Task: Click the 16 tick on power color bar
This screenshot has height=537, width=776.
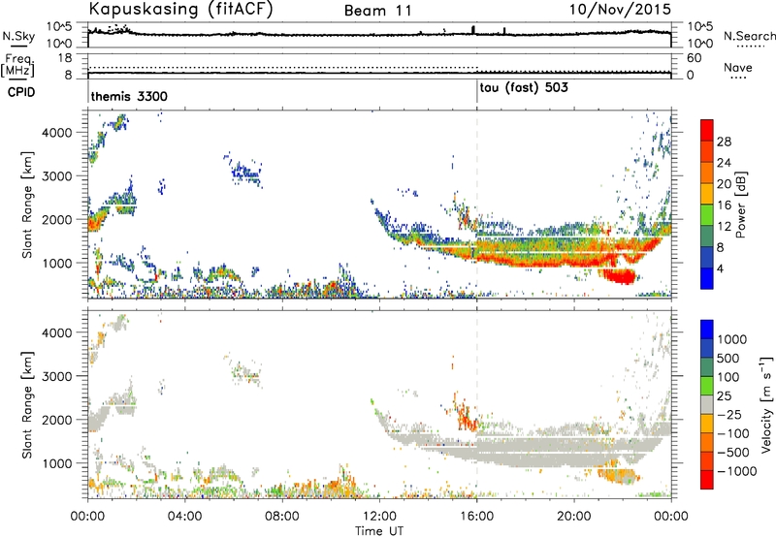Action: click(x=724, y=205)
